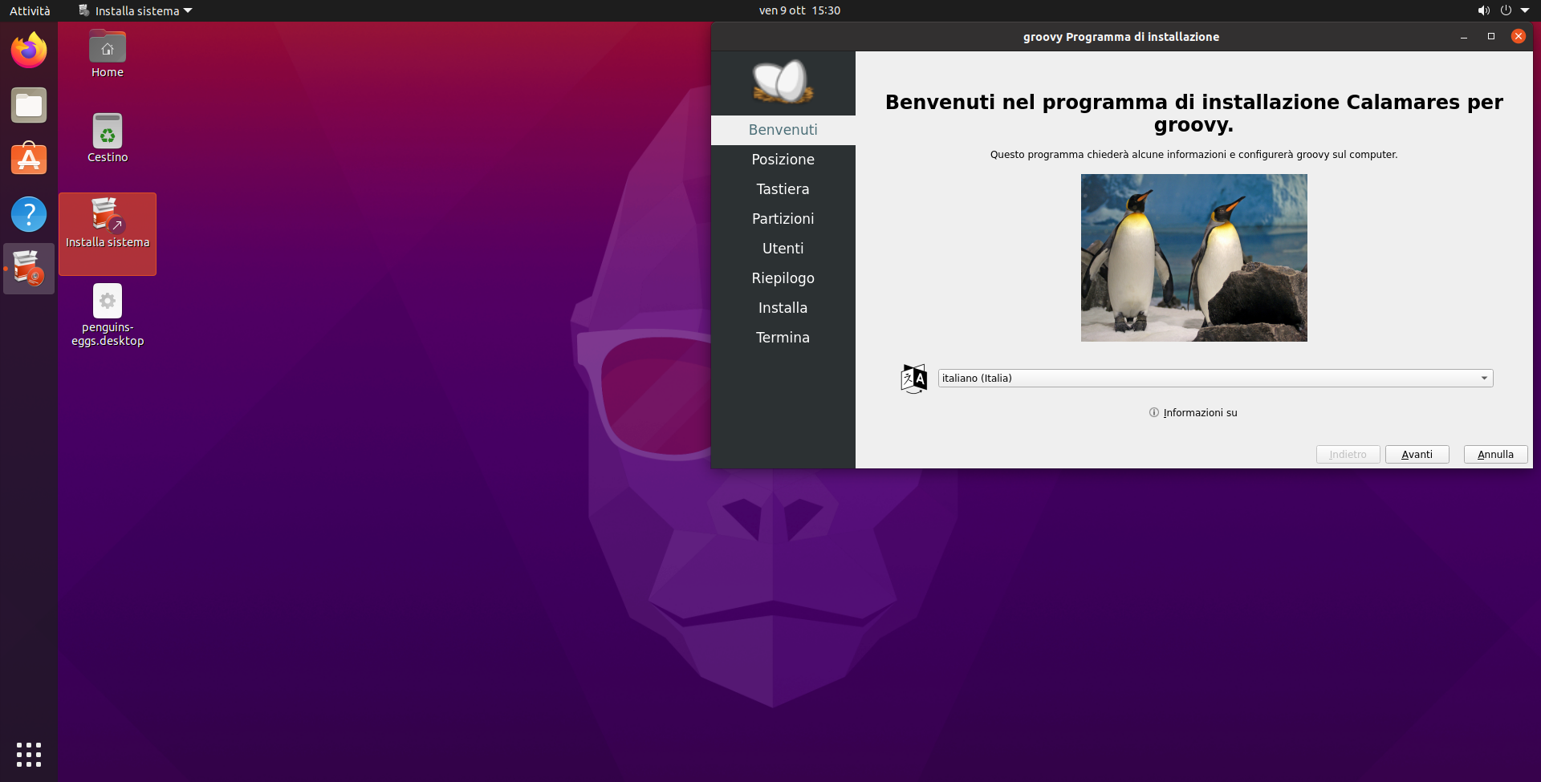Click the language translation icon
1541x782 pixels.
pyautogui.click(x=913, y=379)
